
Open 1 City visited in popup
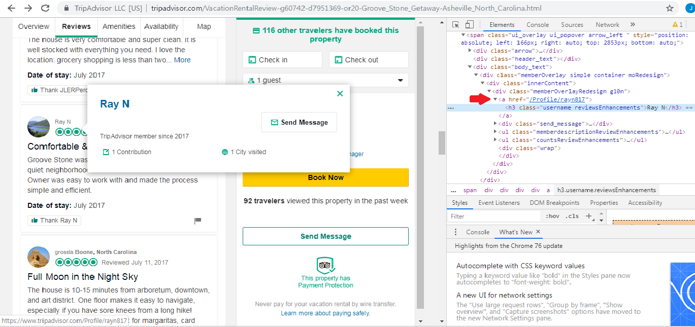click(x=244, y=152)
